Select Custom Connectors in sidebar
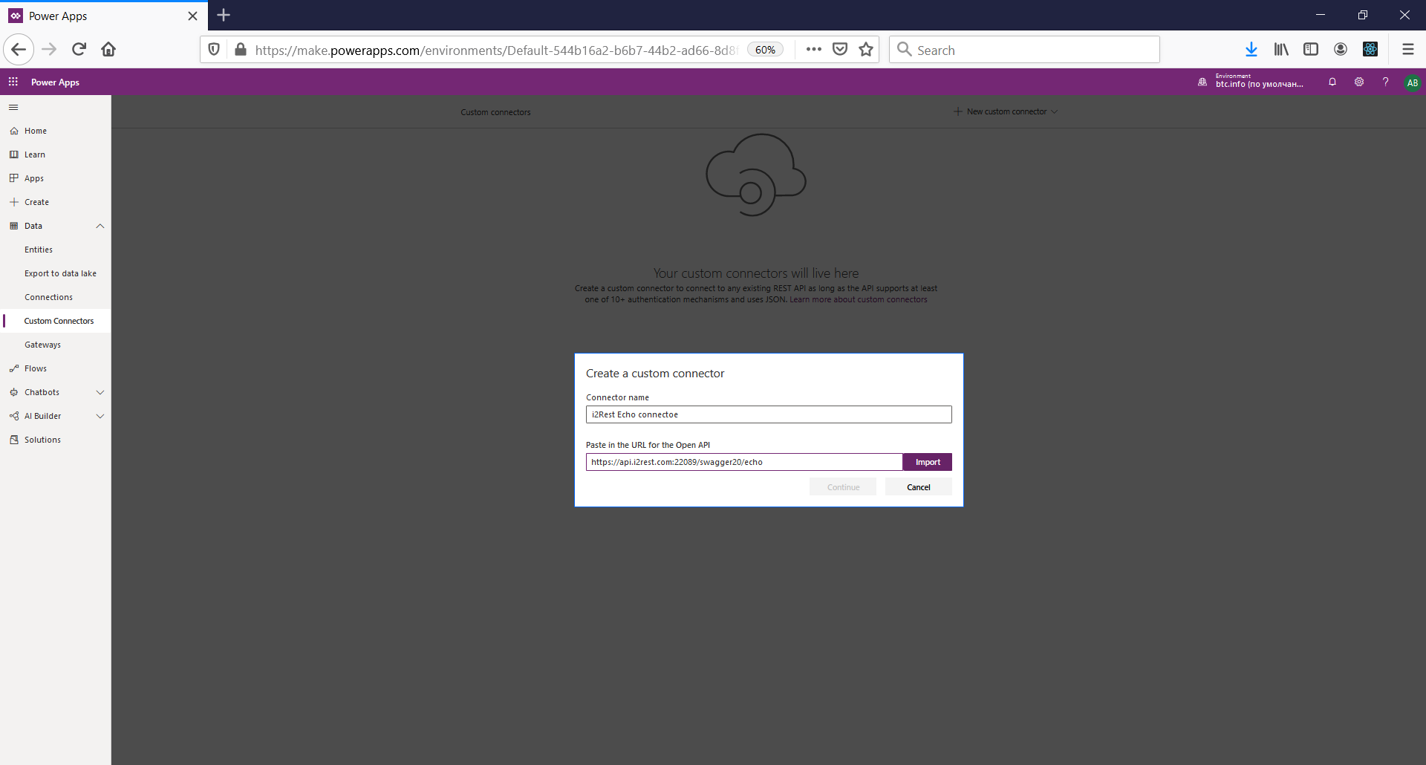 [56, 321]
